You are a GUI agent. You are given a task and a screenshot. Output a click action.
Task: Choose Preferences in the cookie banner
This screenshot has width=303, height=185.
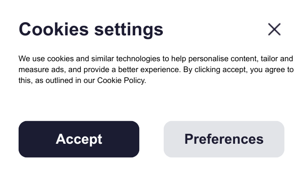[x=224, y=139]
